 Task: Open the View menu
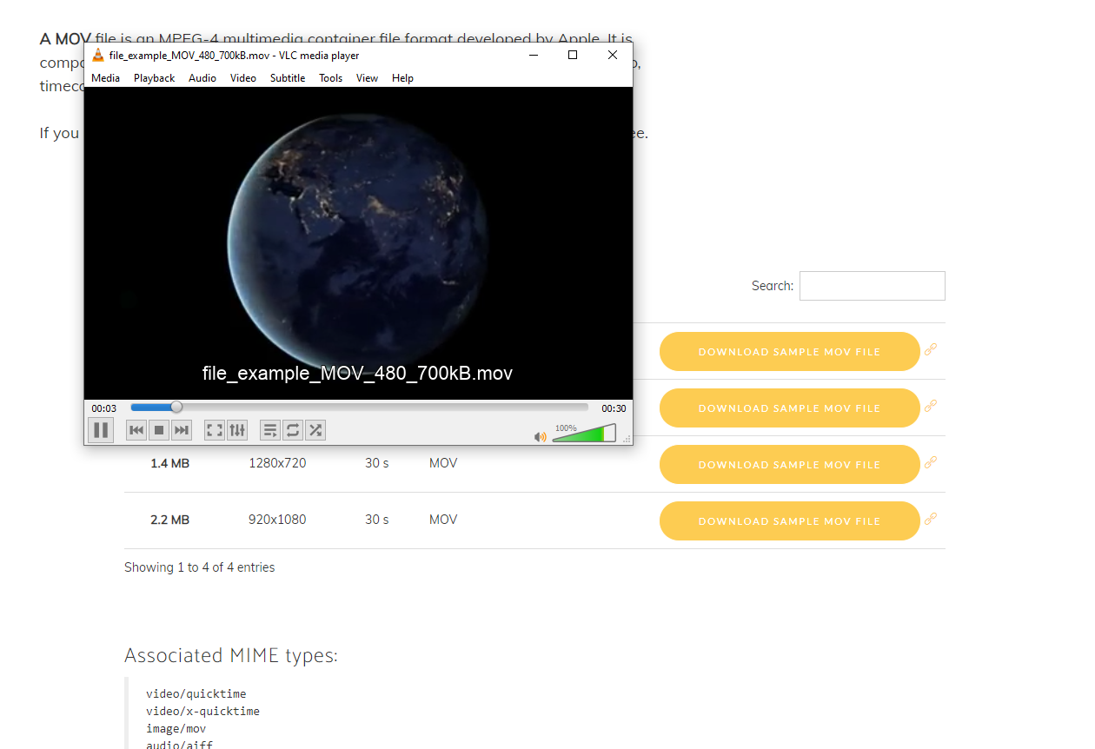pyautogui.click(x=368, y=78)
